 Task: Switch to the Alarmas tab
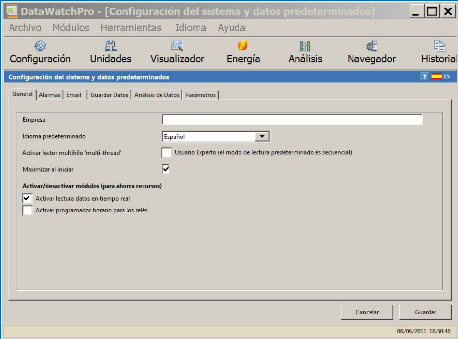49,95
